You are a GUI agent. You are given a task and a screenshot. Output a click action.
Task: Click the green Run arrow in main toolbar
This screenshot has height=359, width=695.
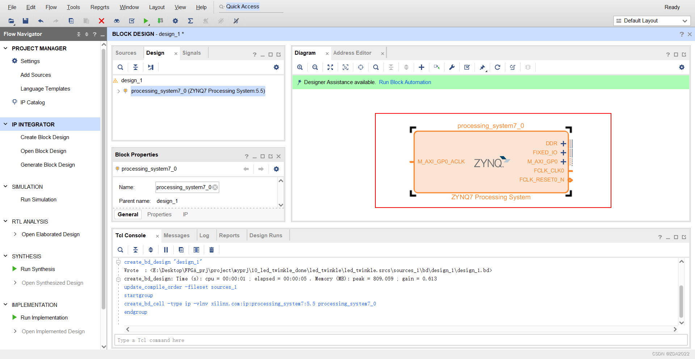pyautogui.click(x=146, y=21)
